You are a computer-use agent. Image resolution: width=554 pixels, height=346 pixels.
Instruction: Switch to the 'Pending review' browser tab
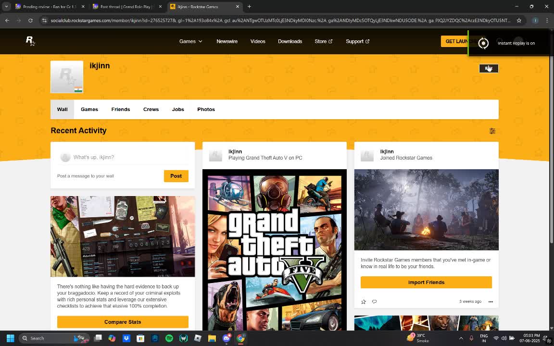[50, 6]
